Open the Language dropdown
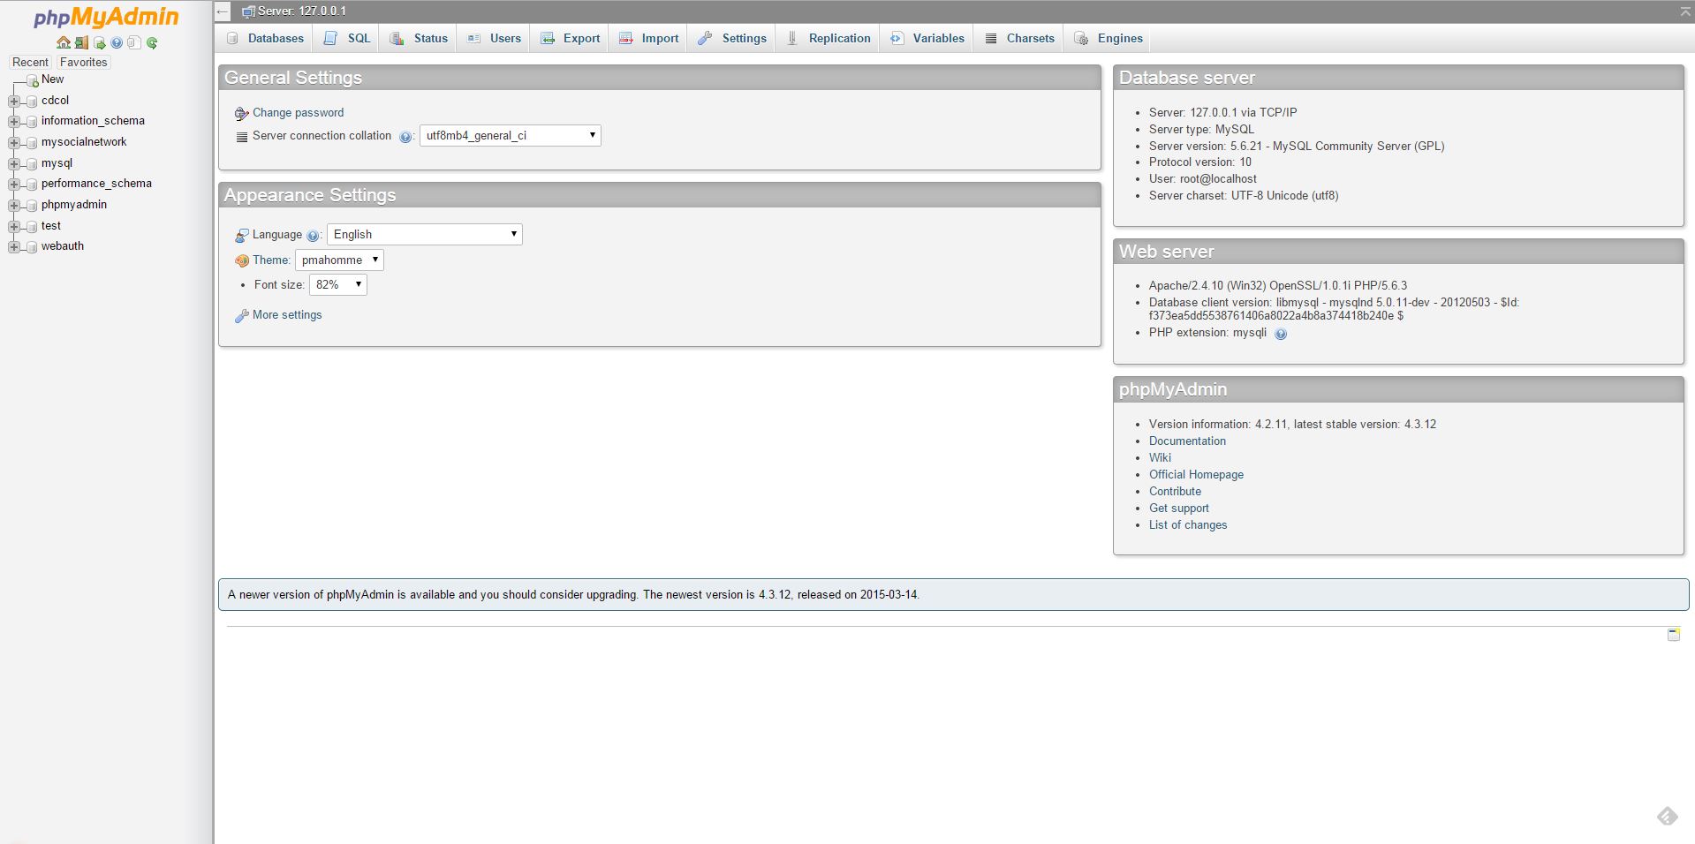The height and width of the screenshot is (844, 1695). click(x=425, y=234)
